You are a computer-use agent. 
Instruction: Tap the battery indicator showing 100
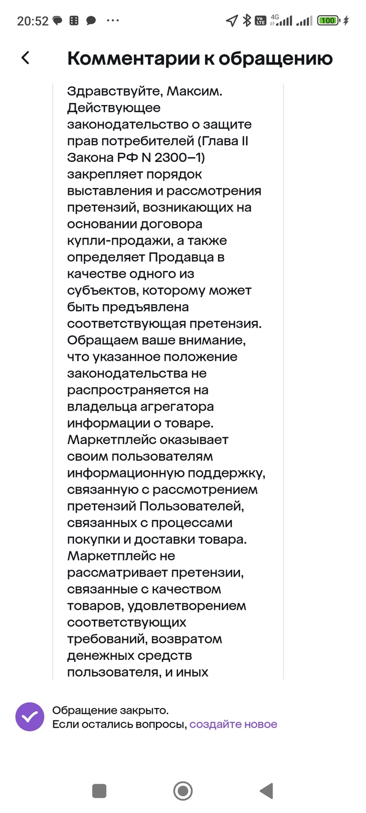point(328,21)
